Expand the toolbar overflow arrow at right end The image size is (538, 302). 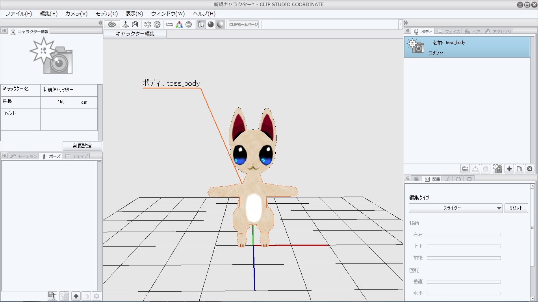pos(401,24)
